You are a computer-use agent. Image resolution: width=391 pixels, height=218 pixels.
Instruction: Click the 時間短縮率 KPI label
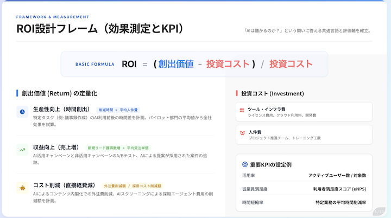tap(253, 203)
